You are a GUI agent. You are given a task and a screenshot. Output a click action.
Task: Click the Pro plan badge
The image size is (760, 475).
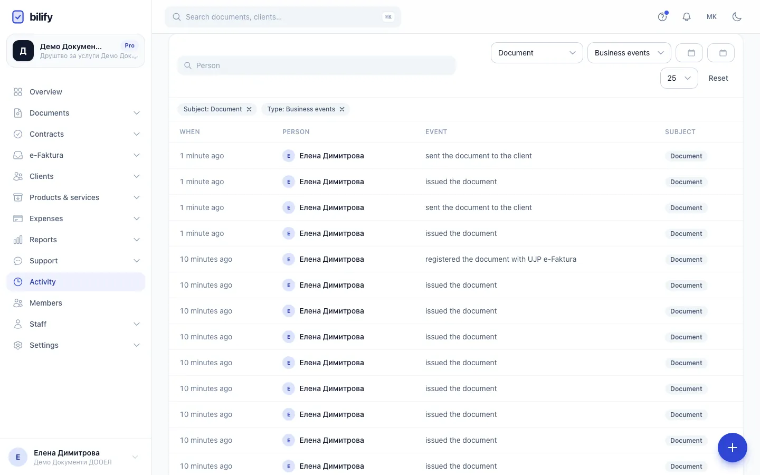[x=130, y=46]
